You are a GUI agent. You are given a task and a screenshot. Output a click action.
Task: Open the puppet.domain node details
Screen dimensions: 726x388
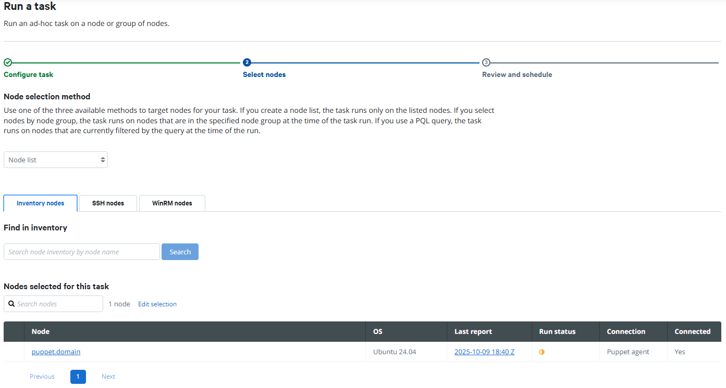click(56, 352)
